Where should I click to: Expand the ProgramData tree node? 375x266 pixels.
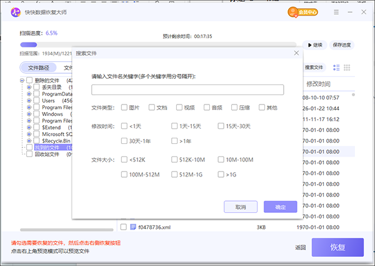click(29, 94)
